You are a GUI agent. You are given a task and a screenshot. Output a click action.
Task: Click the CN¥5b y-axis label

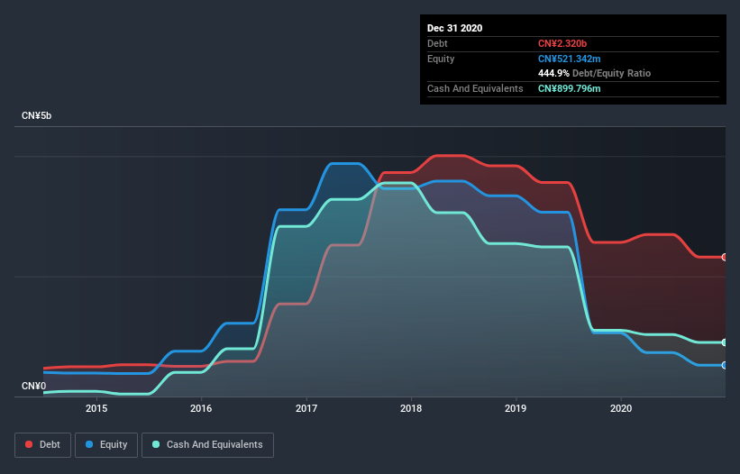click(x=36, y=115)
